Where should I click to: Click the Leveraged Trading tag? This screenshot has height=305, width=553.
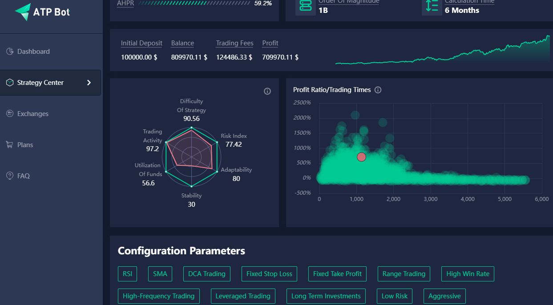pos(243,296)
